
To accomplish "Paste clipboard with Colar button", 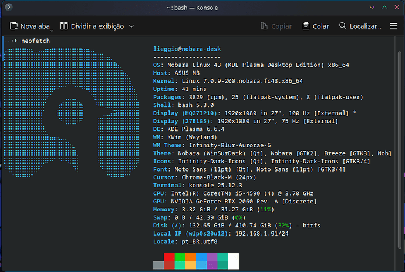I will click(x=316, y=26).
